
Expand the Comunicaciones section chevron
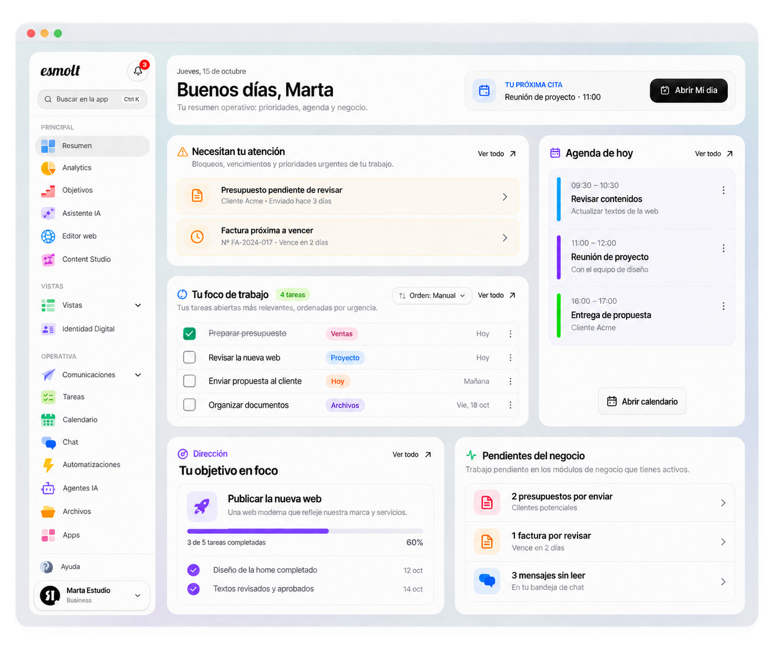(138, 375)
